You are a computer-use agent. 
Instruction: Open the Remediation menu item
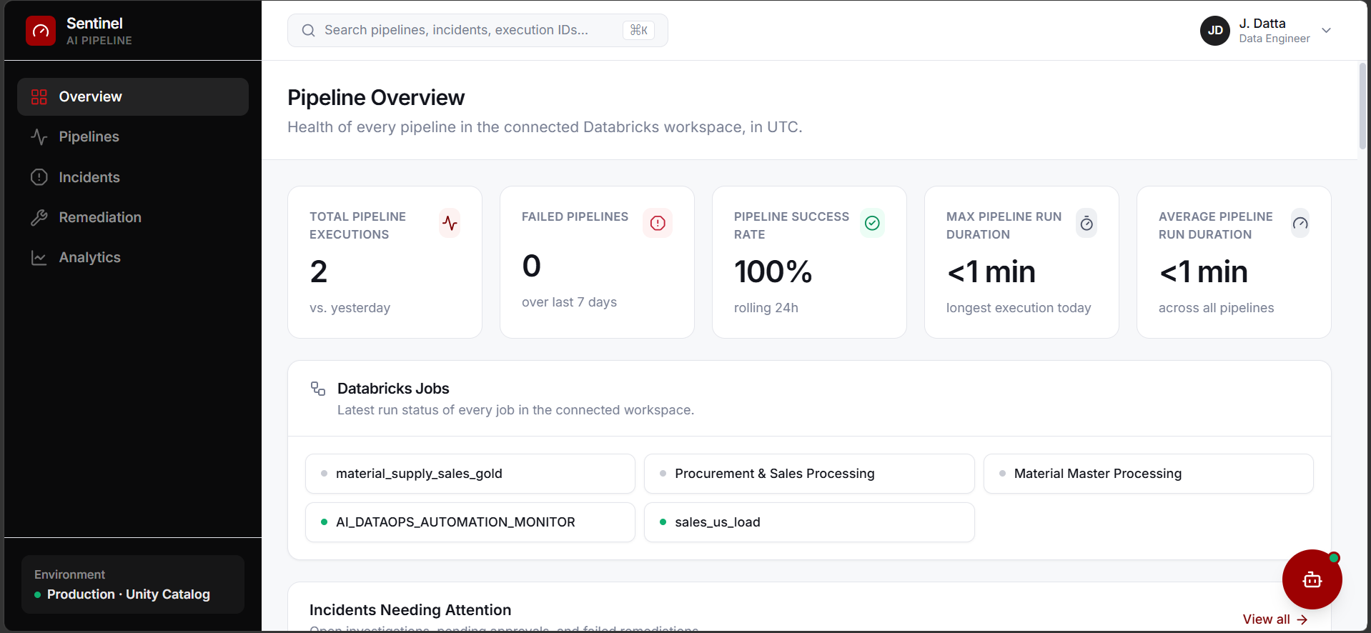point(133,217)
